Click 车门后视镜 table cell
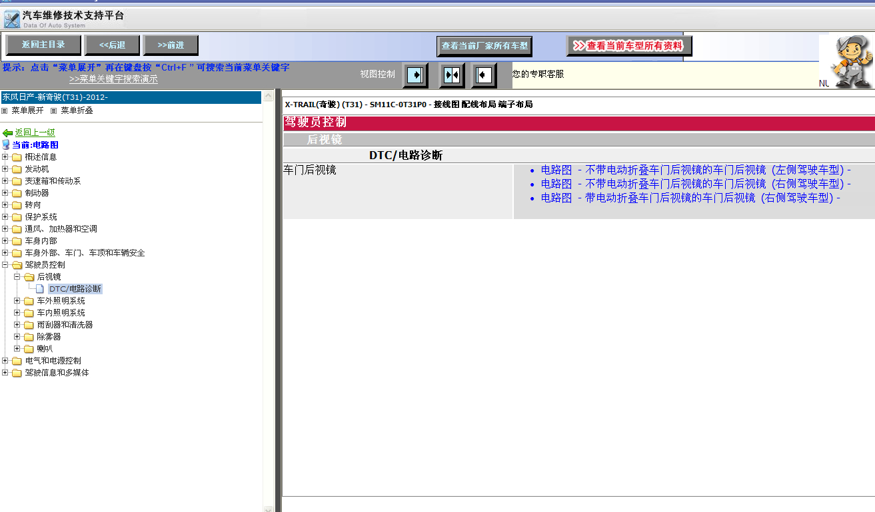 (x=398, y=192)
